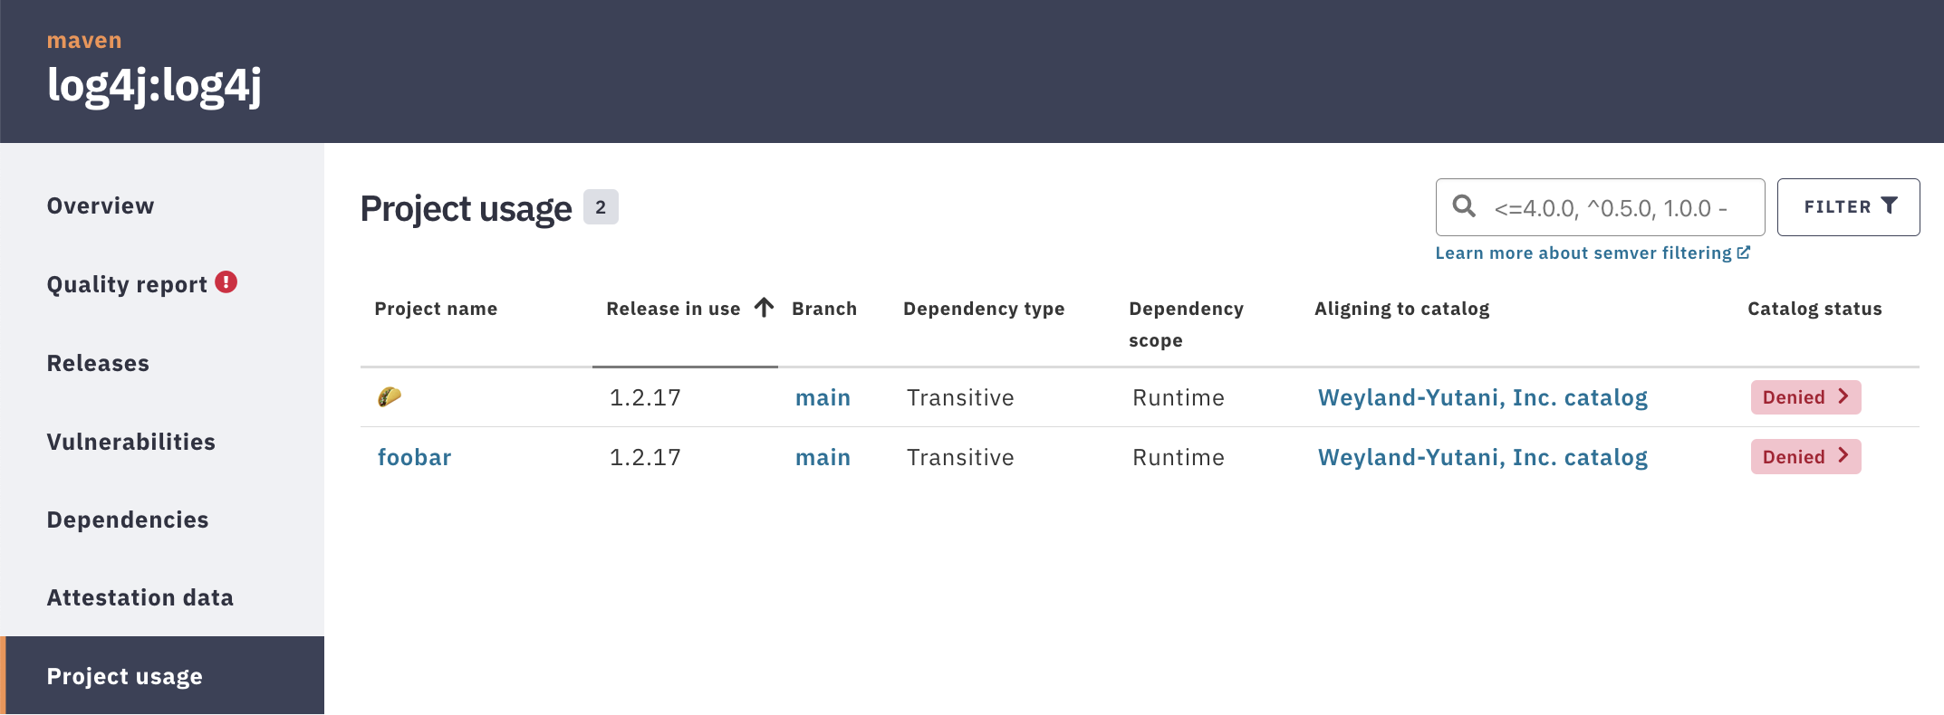Click the external link icon beside semver filtering

tap(1744, 253)
